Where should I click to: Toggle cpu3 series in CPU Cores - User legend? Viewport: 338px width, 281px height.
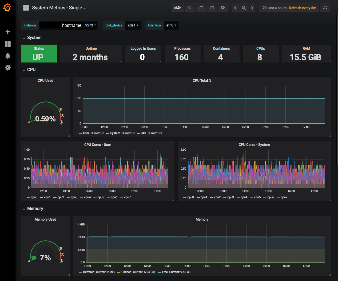coord(74,197)
